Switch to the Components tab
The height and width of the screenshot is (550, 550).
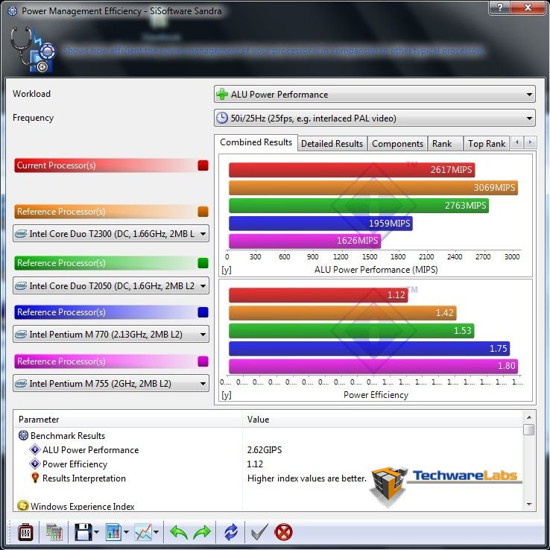click(397, 144)
